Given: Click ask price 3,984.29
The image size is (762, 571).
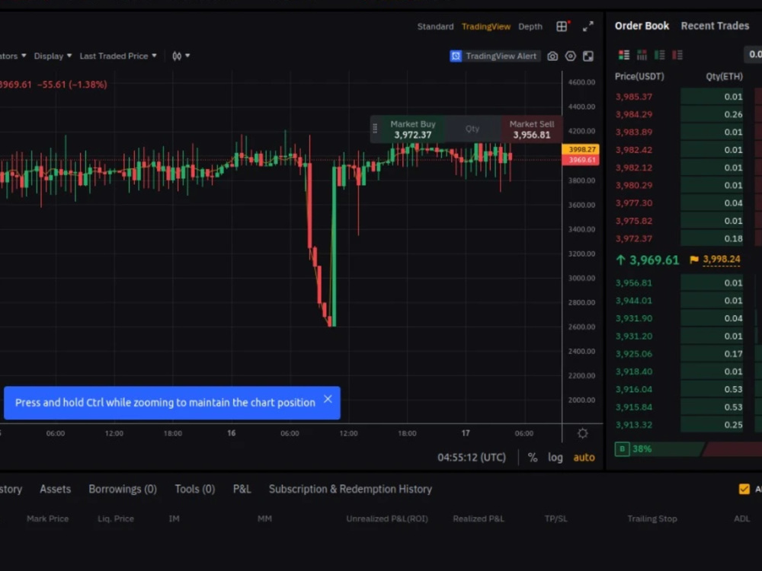Looking at the screenshot, I should point(634,115).
